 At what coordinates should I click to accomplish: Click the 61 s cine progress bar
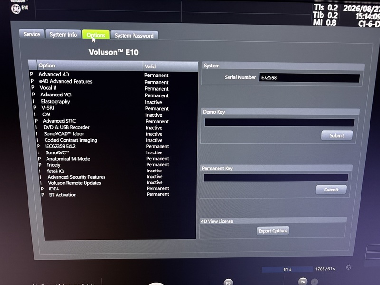[287, 269]
